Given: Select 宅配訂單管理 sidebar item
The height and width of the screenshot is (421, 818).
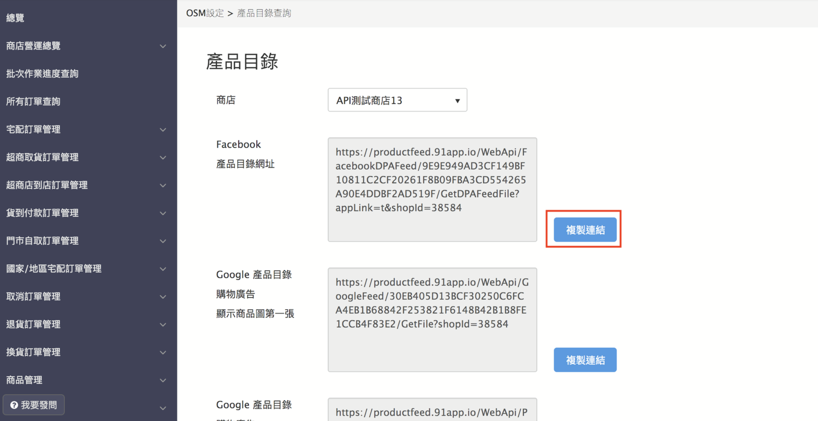Looking at the screenshot, I should coord(33,129).
